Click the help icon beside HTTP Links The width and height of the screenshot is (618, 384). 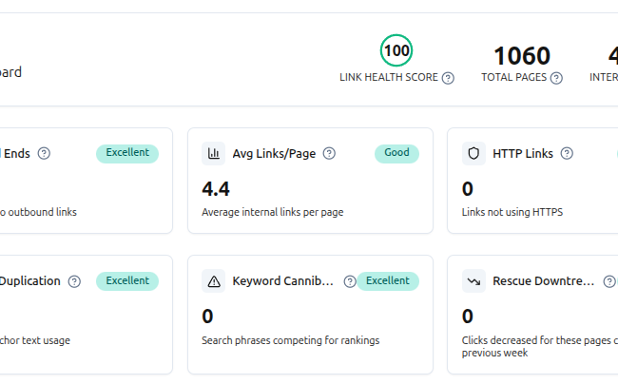click(567, 153)
